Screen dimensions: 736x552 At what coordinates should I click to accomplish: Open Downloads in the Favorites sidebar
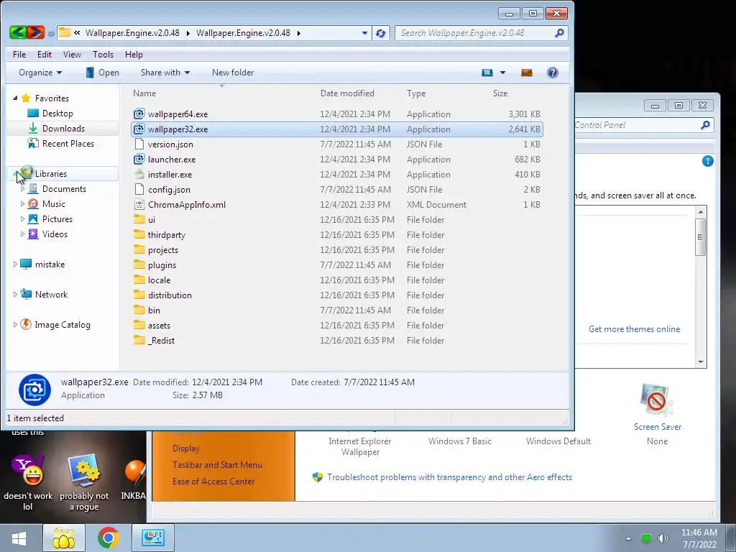[x=63, y=128]
